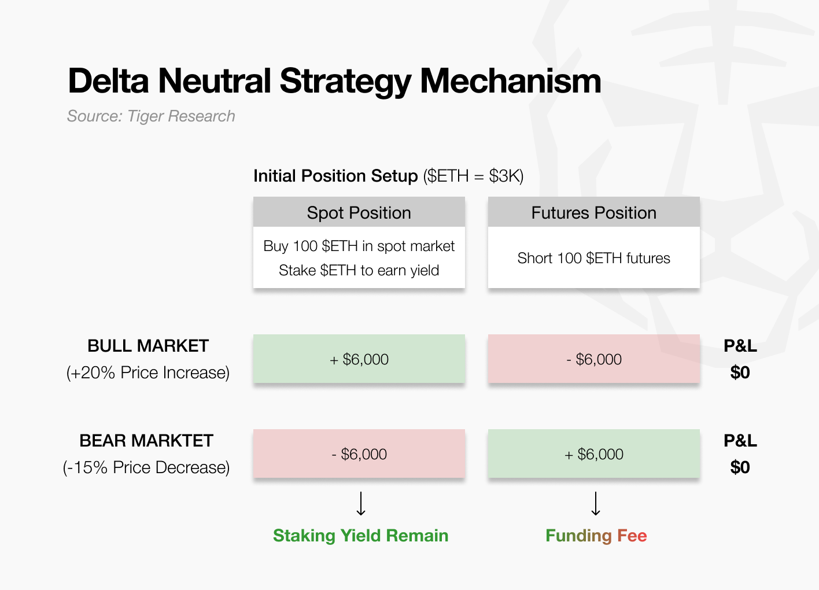819x590 pixels.
Task: Click Short 100 $ETH futures box
Action: tap(594, 257)
